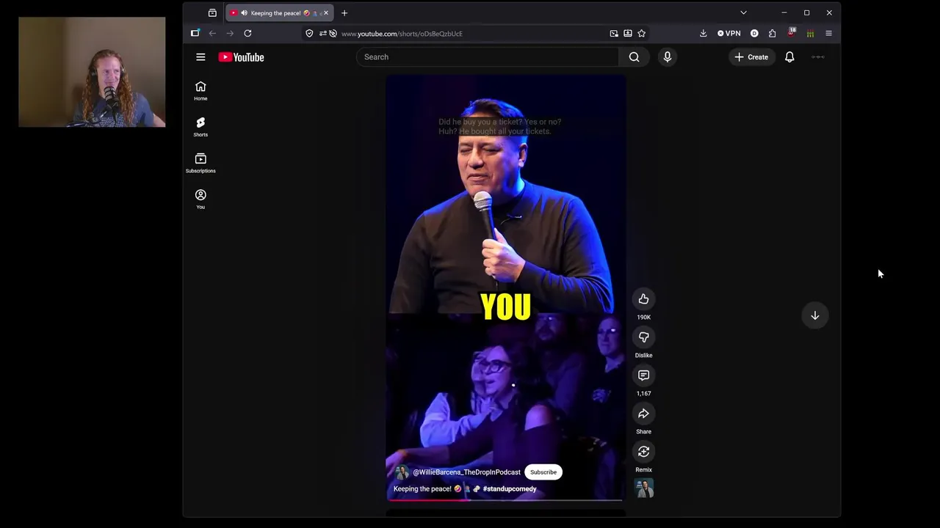Open the browser extensions puzzle icon
940x528 pixels.
[772, 33]
